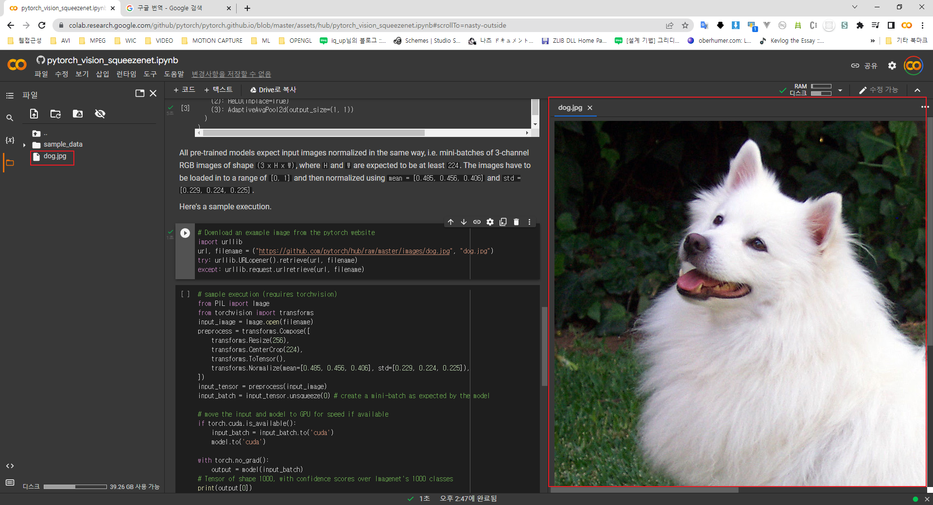Image resolution: width=933 pixels, height=505 pixels.
Task: Run the sample execution cell
Action: click(x=185, y=294)
